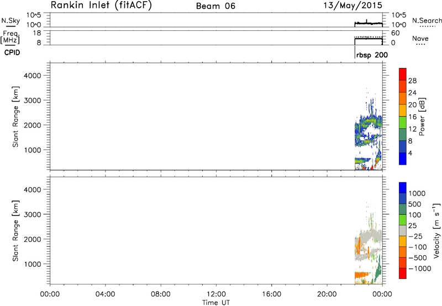Click the bright blue top Velocity colorbar segment
Viewport: 442px width, 306px height.
click(403, 188)
